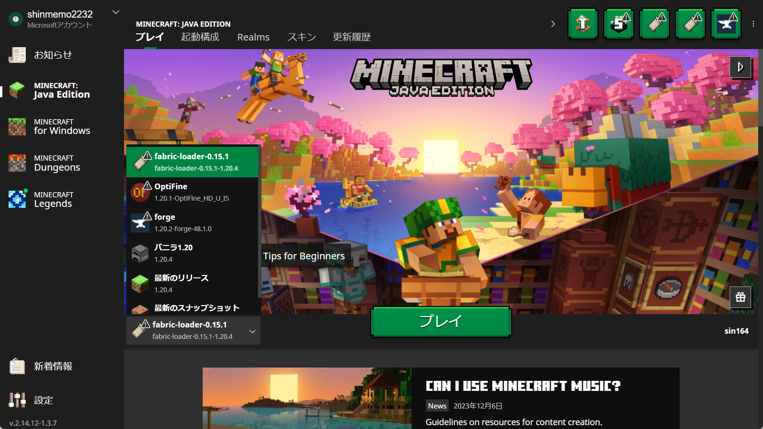Choose the 最新のスナップショット entry
This screenshot has height=429, width=763.
click(x=192, y=307)
